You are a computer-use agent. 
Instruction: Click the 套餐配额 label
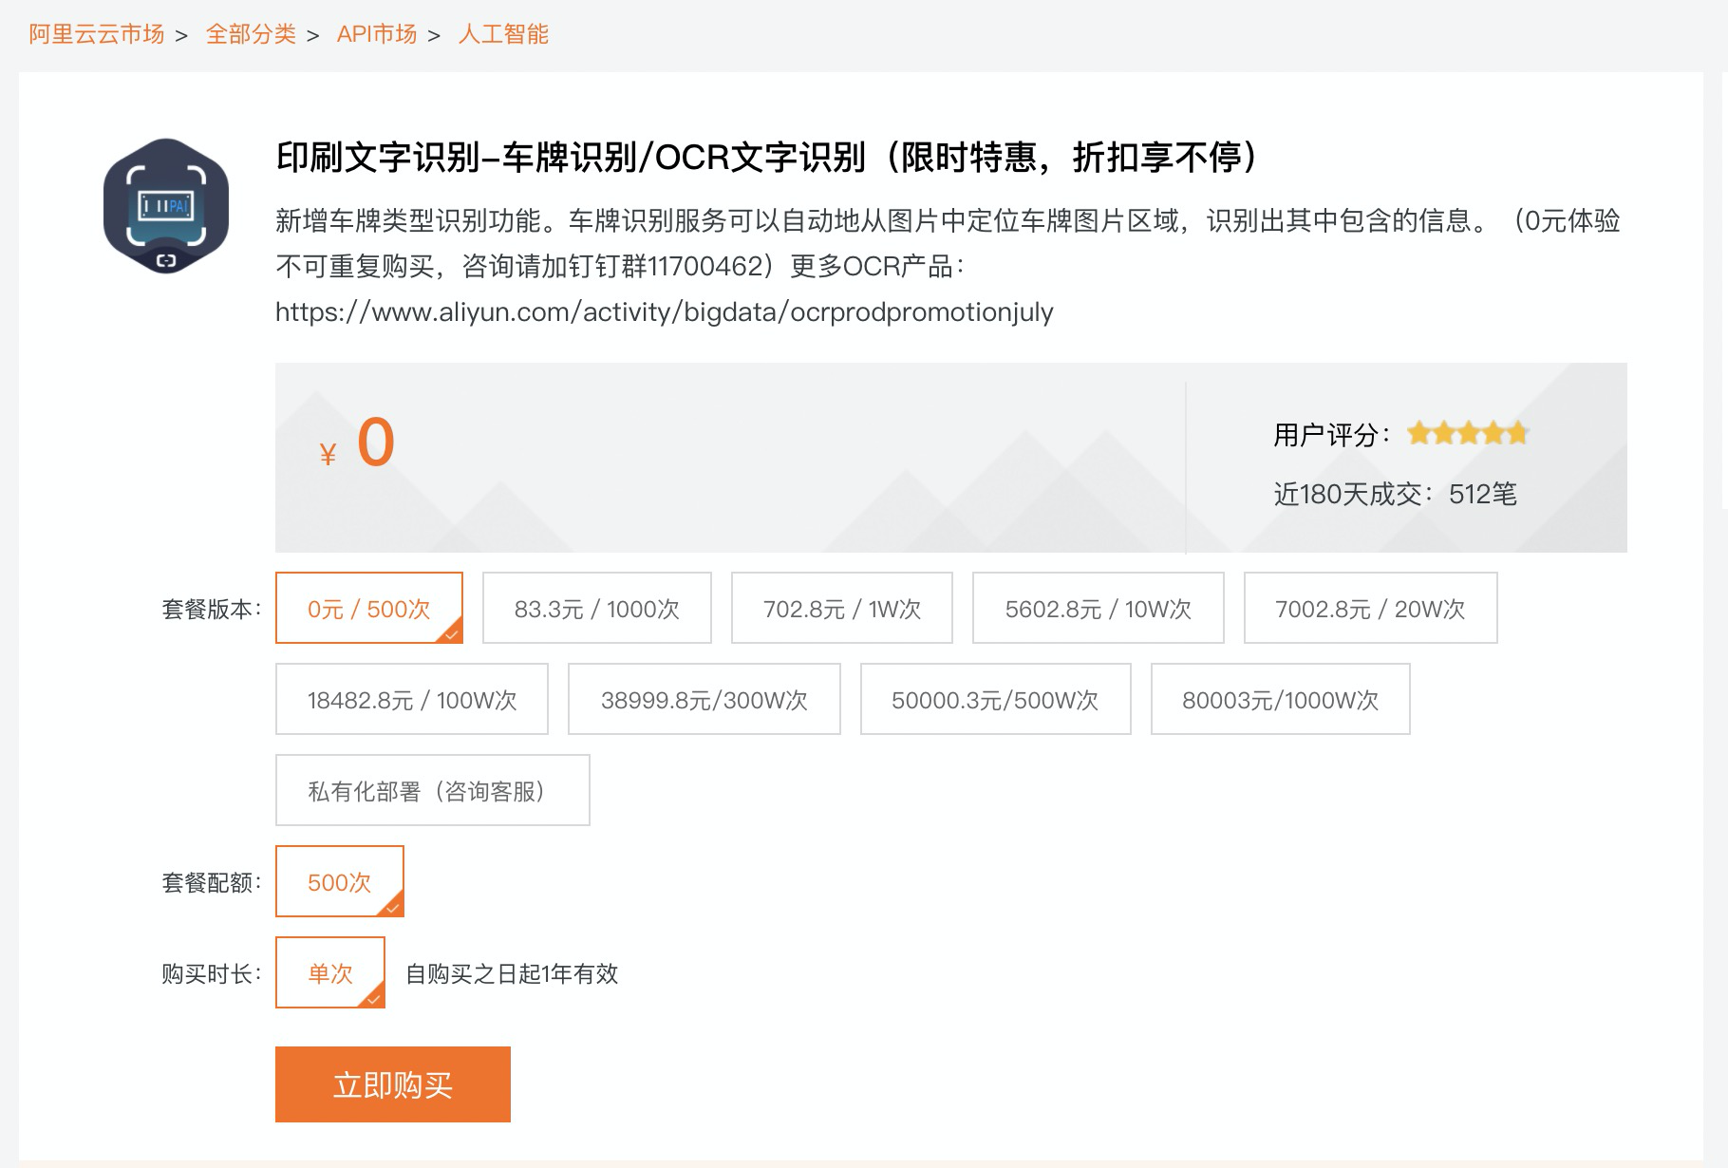pos(211,882)
